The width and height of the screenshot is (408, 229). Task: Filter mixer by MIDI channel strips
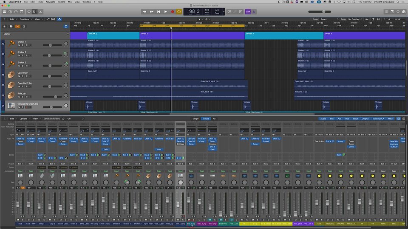pyautogui.click(x=390, y=119)
